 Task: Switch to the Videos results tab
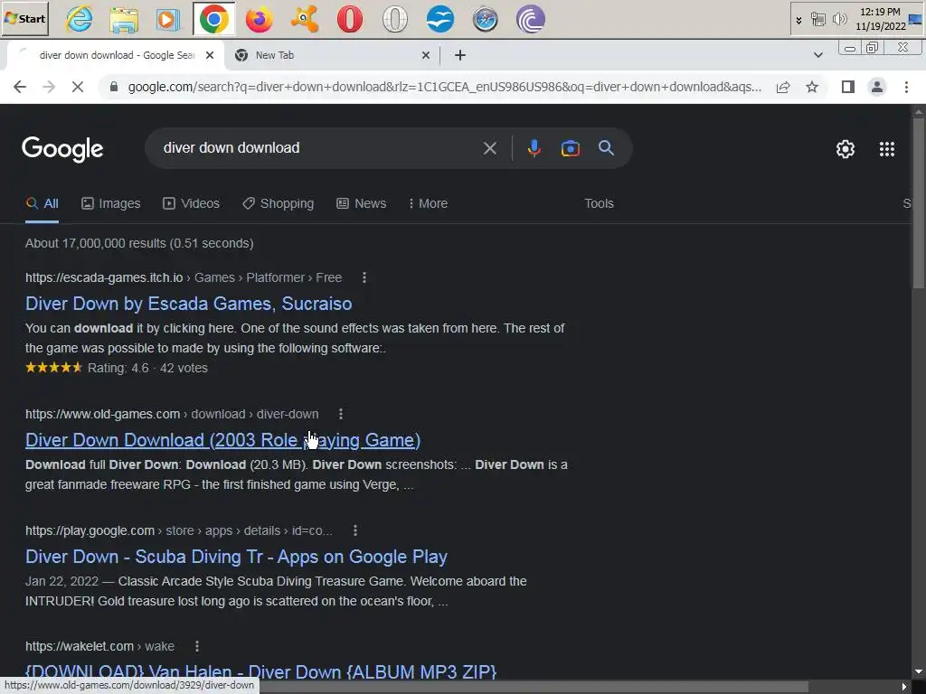point(192,203)
